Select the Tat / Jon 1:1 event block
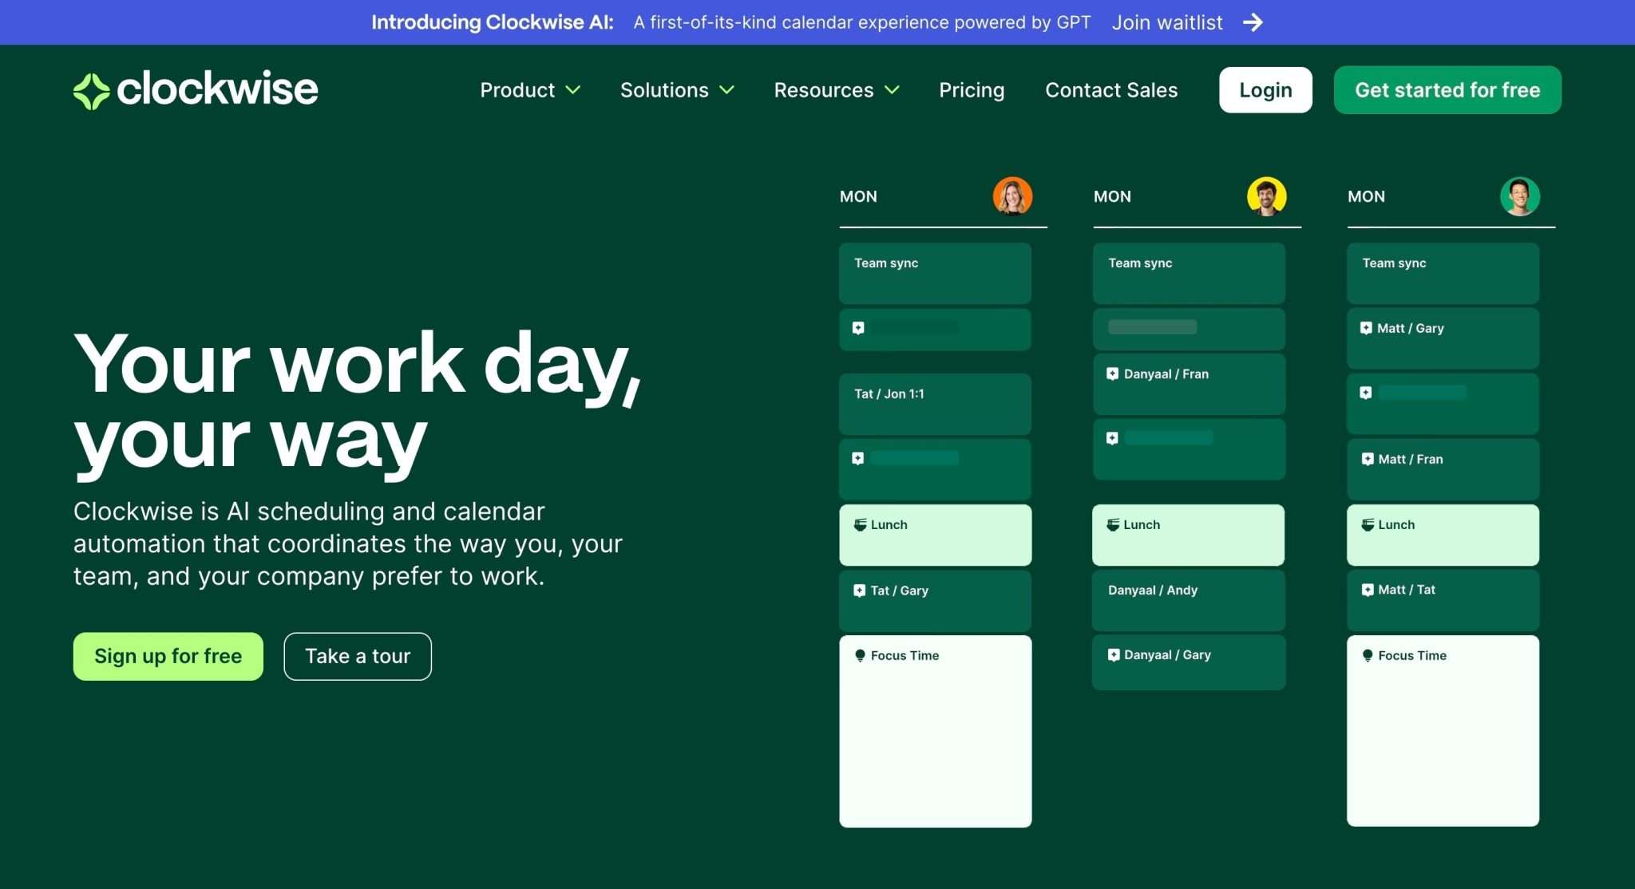This screenshot has width=1635, height=889. pyautogui.click(x=934, y=404)
